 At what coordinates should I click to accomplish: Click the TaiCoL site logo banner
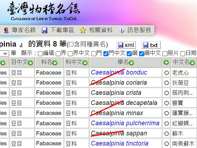click(x=44, y=12)
